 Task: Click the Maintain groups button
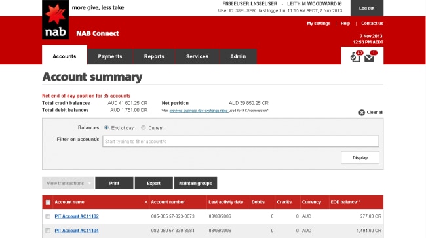coord(195,183)
